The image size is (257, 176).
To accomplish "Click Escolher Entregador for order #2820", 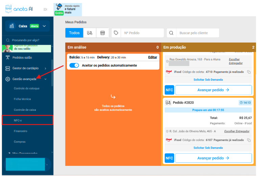I will click(238, 131).
